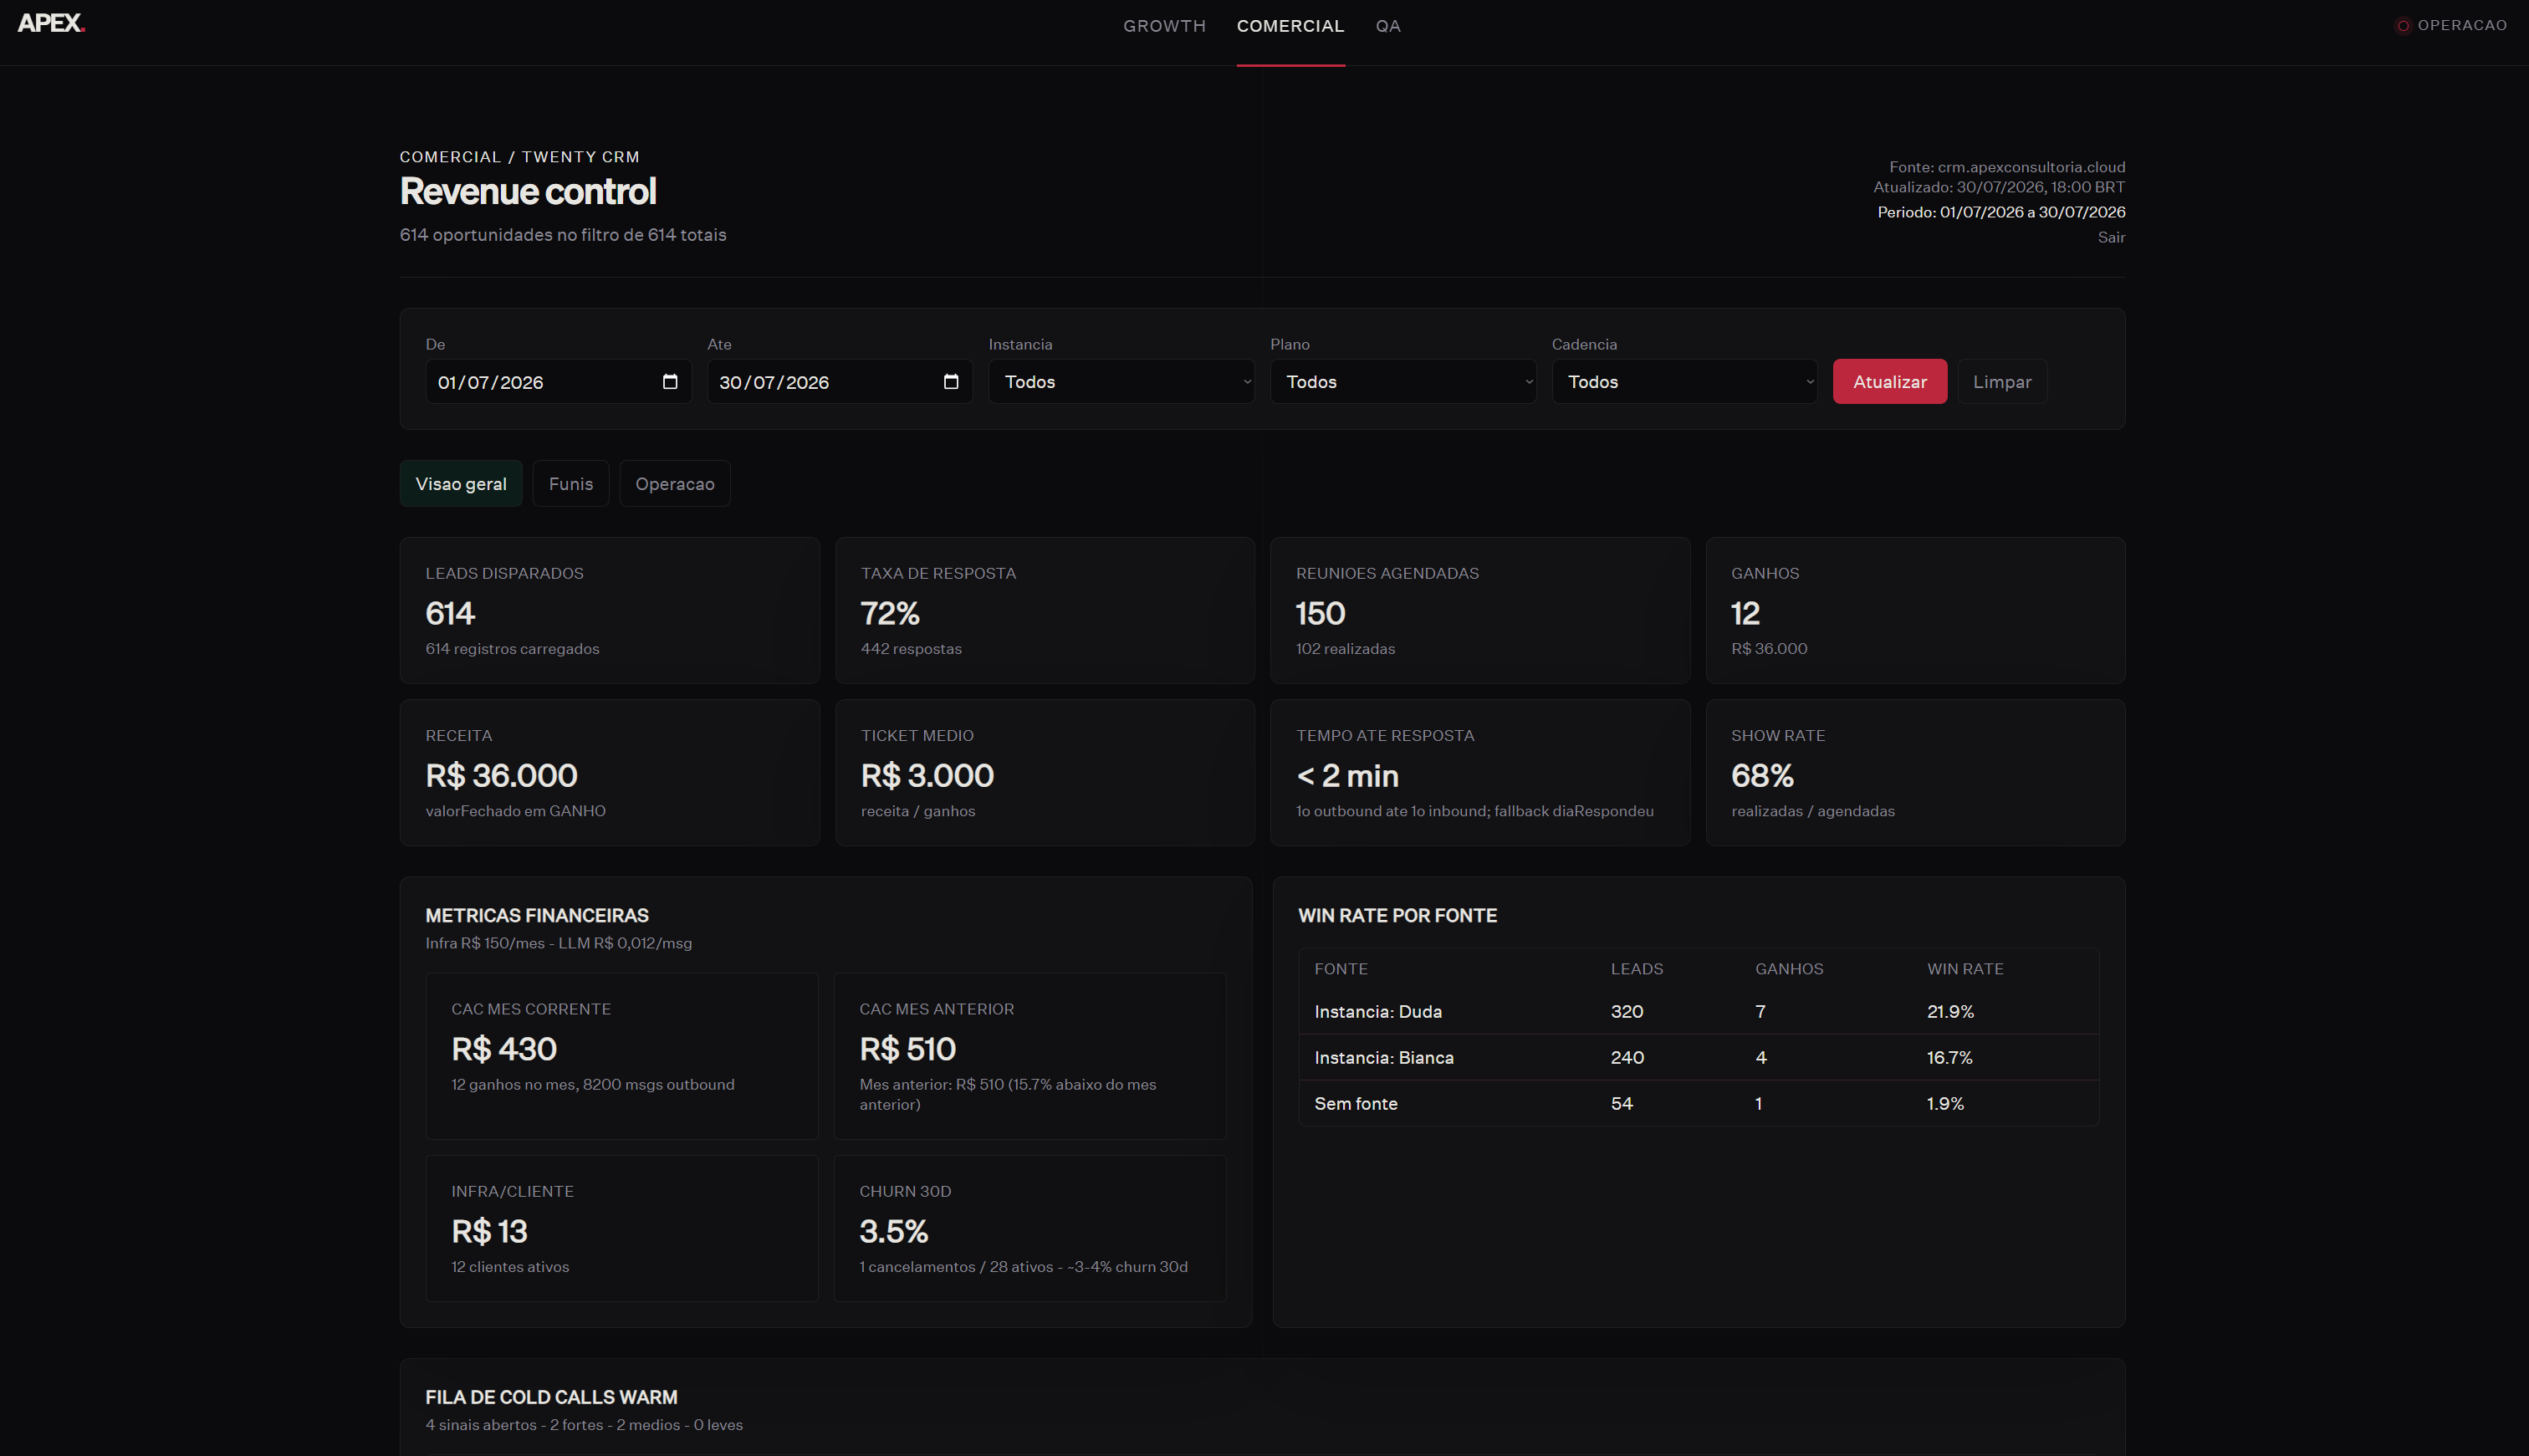Focus the De date input field
The width and height of the screenshot is (2529, 1456).
pyautogui.click(x=558, y=382)
